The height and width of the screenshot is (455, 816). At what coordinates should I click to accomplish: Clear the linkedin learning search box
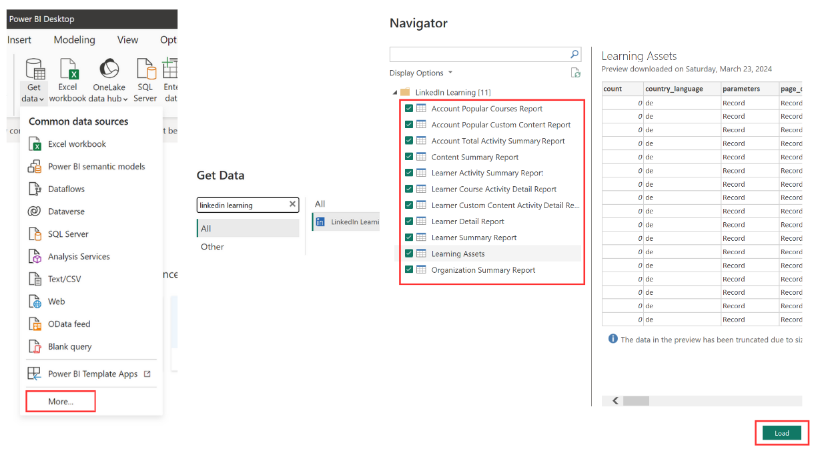point(292,205)
